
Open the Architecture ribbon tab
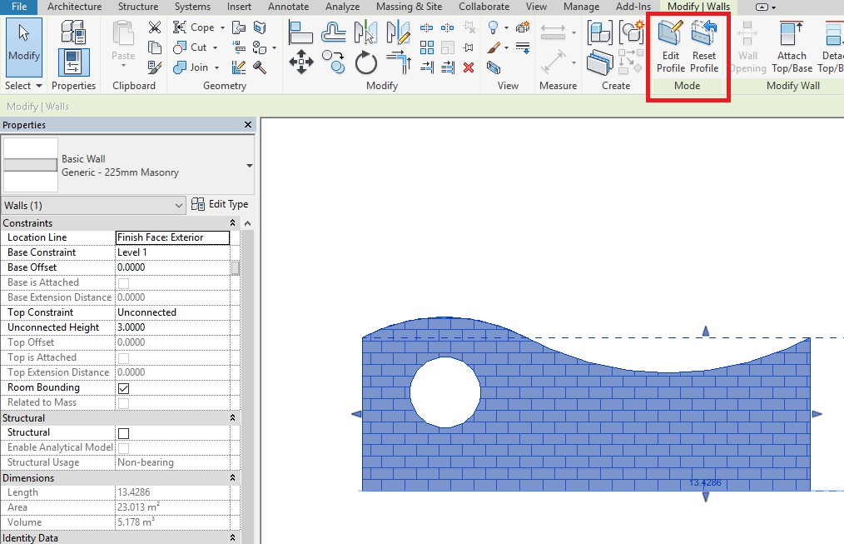click(74, 7)
